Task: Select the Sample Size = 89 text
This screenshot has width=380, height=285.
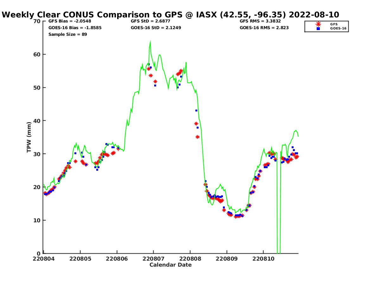Action: tap(67, 34)
